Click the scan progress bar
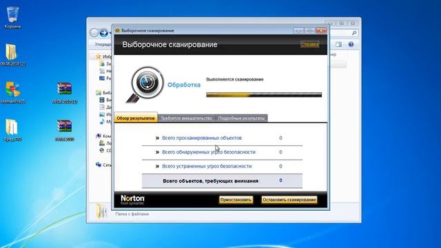This screenshot has width=441, height=248. (264, 95)
